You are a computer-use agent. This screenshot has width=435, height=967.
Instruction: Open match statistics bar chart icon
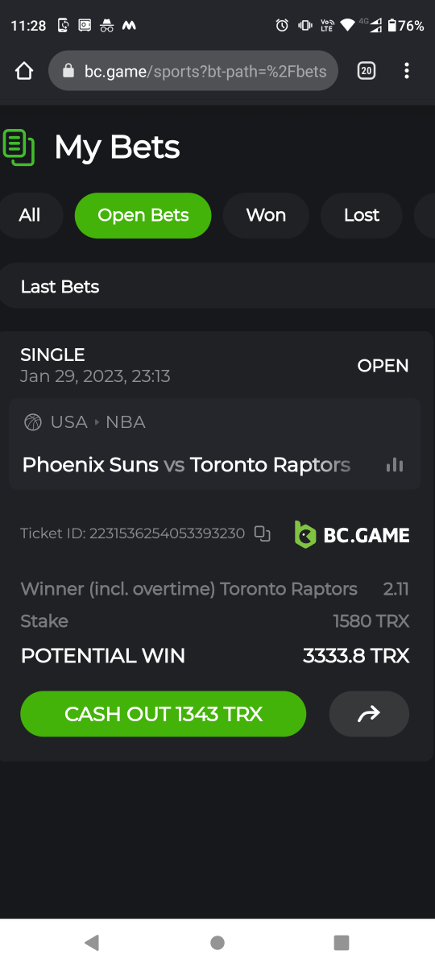[x=395, y=465]
